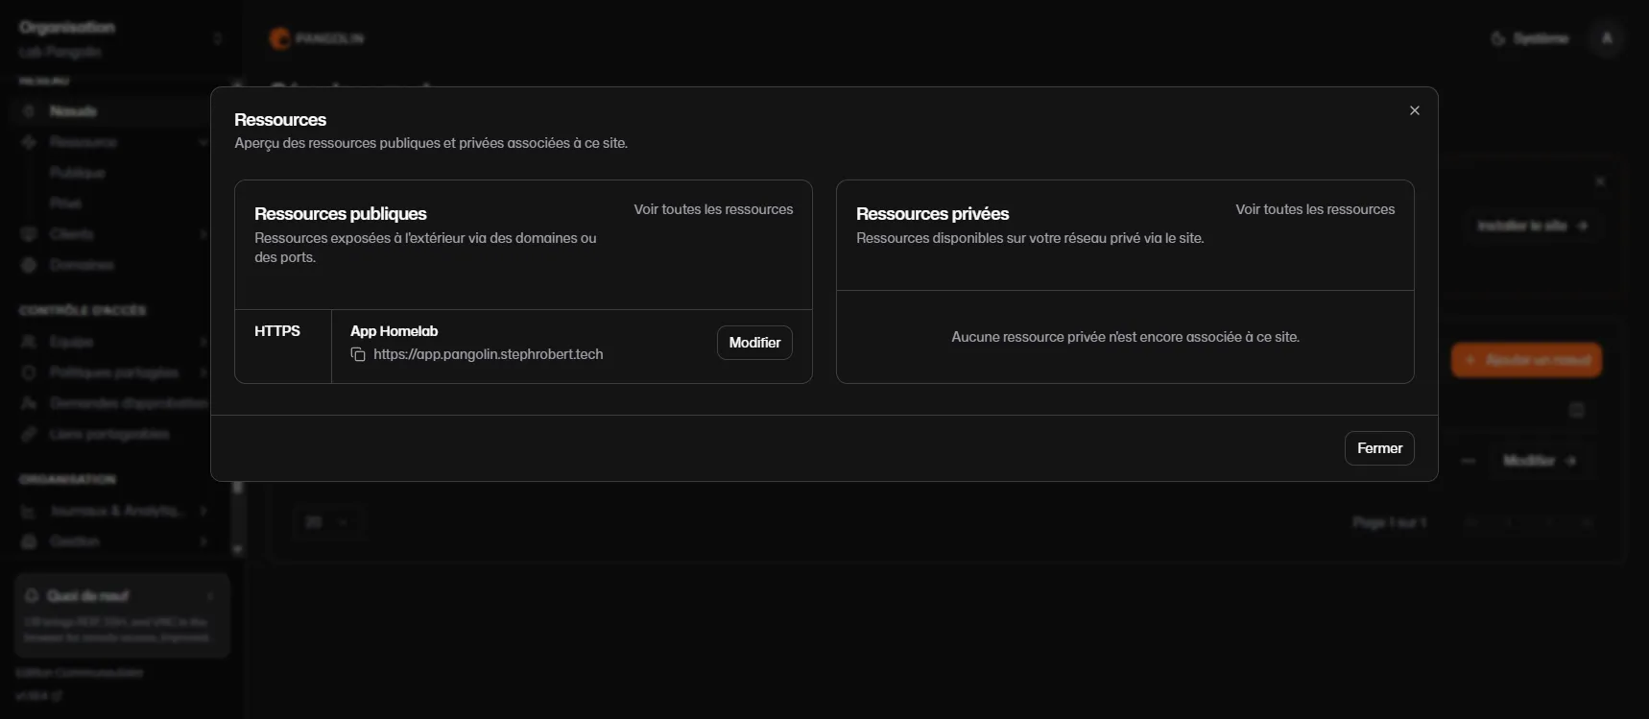This screenshot has height=719, width=1649.
Task: Go to Nœuds in the sidebar
Action: [110, 111]
